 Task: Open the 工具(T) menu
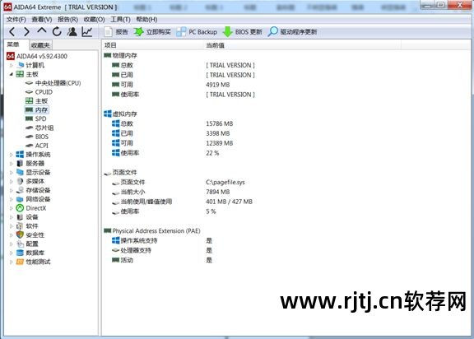[x=120, y=20]
